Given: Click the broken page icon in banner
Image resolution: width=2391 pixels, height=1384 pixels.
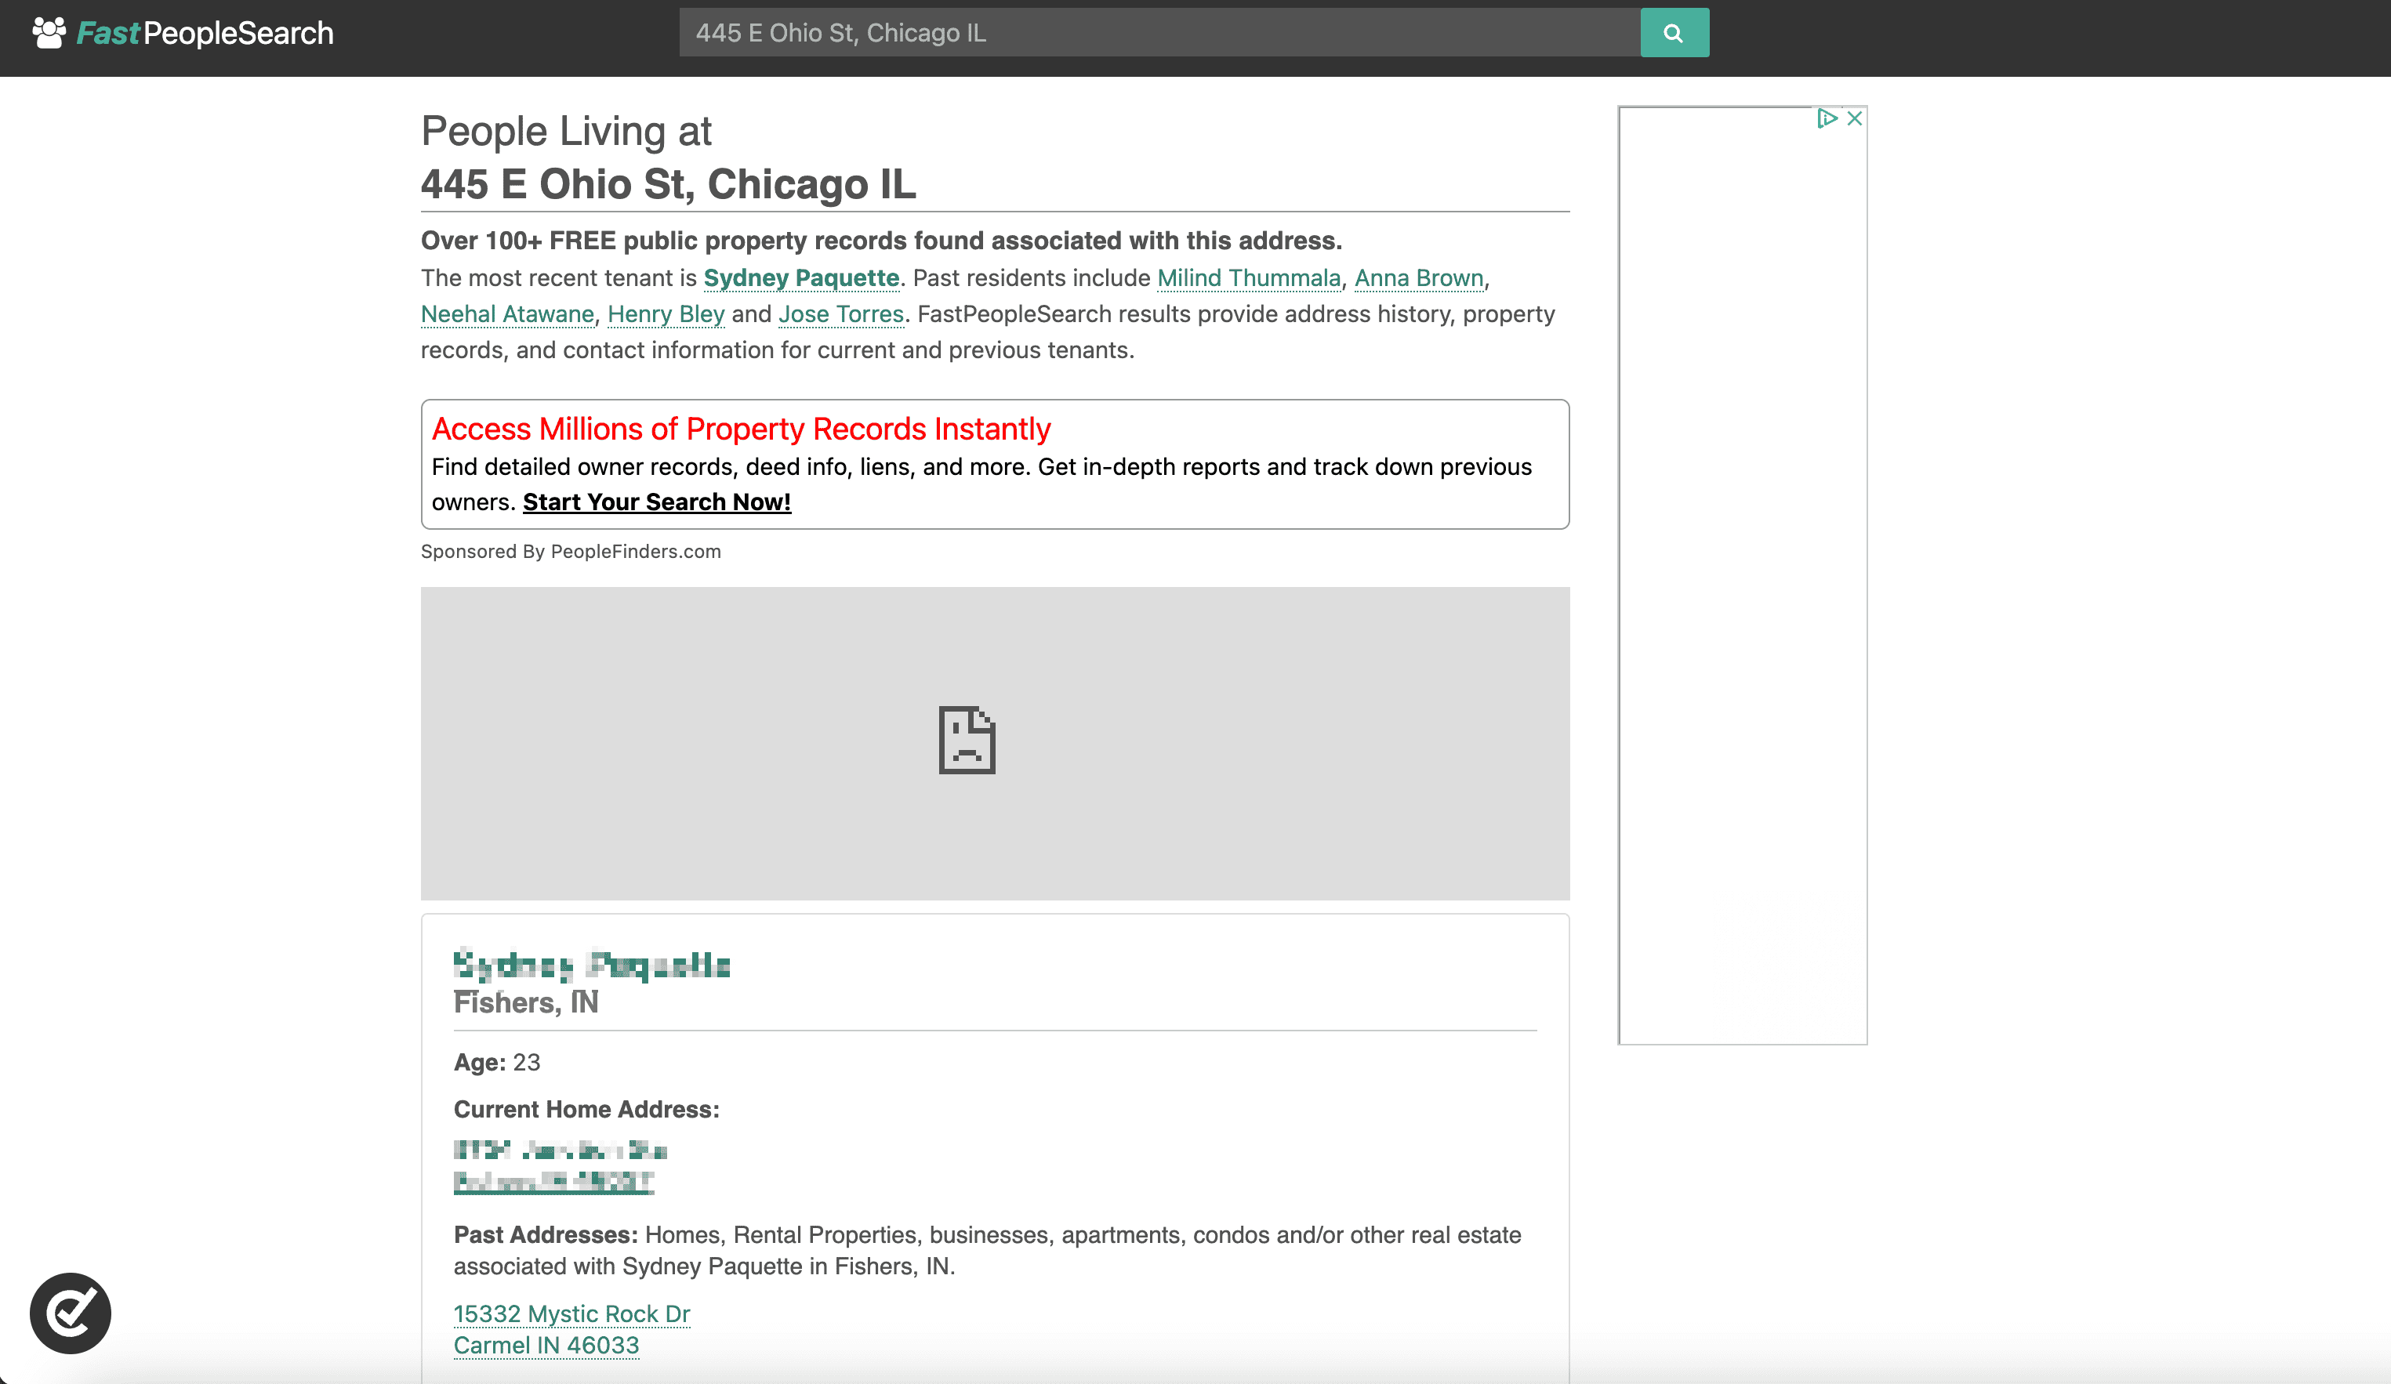Looking at the screenshot, I should [966, 740].
